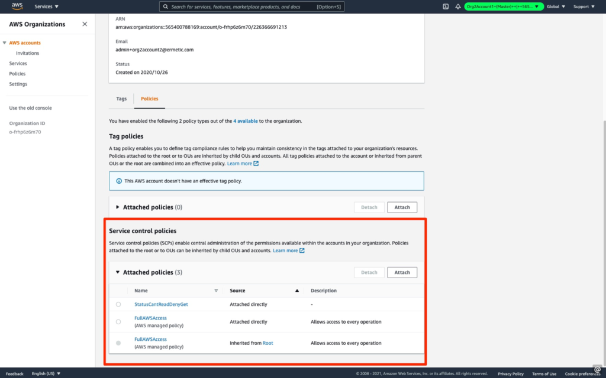Click the admin+org2account2@ermetic.com email text

[x=154, y=50]
